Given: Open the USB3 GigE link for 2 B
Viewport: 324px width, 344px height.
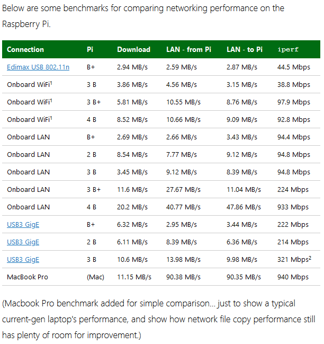Looking at the screenshot, I should 23,242.
